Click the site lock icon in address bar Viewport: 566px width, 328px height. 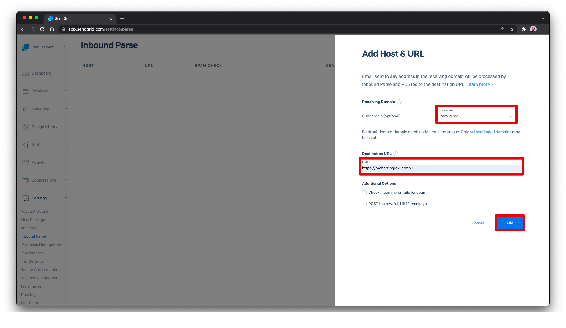(x=64, y=29)
